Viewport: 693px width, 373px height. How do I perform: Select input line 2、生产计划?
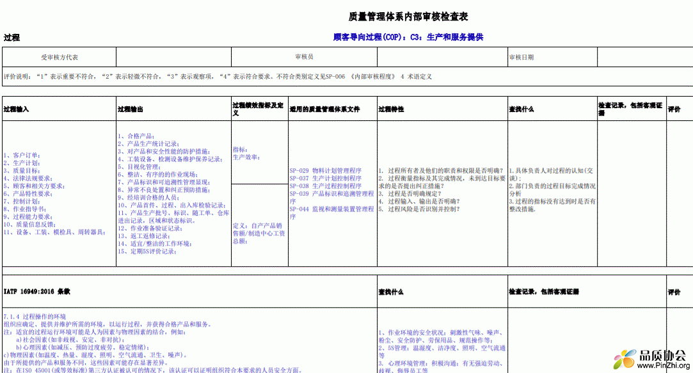pyautogui.click(x=22, y=163)
